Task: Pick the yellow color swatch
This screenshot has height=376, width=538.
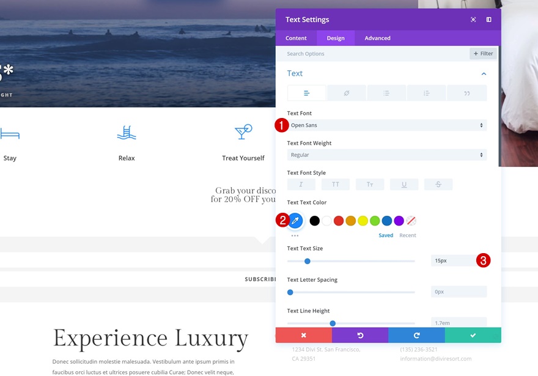Action: 363,221
